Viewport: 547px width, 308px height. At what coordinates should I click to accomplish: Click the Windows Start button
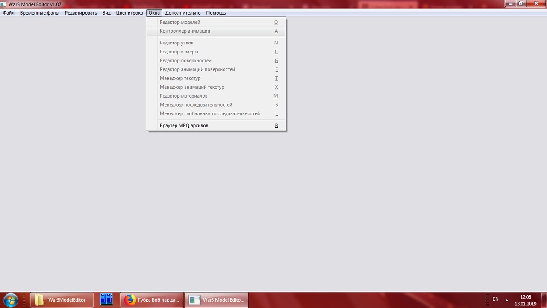[10, 300]
